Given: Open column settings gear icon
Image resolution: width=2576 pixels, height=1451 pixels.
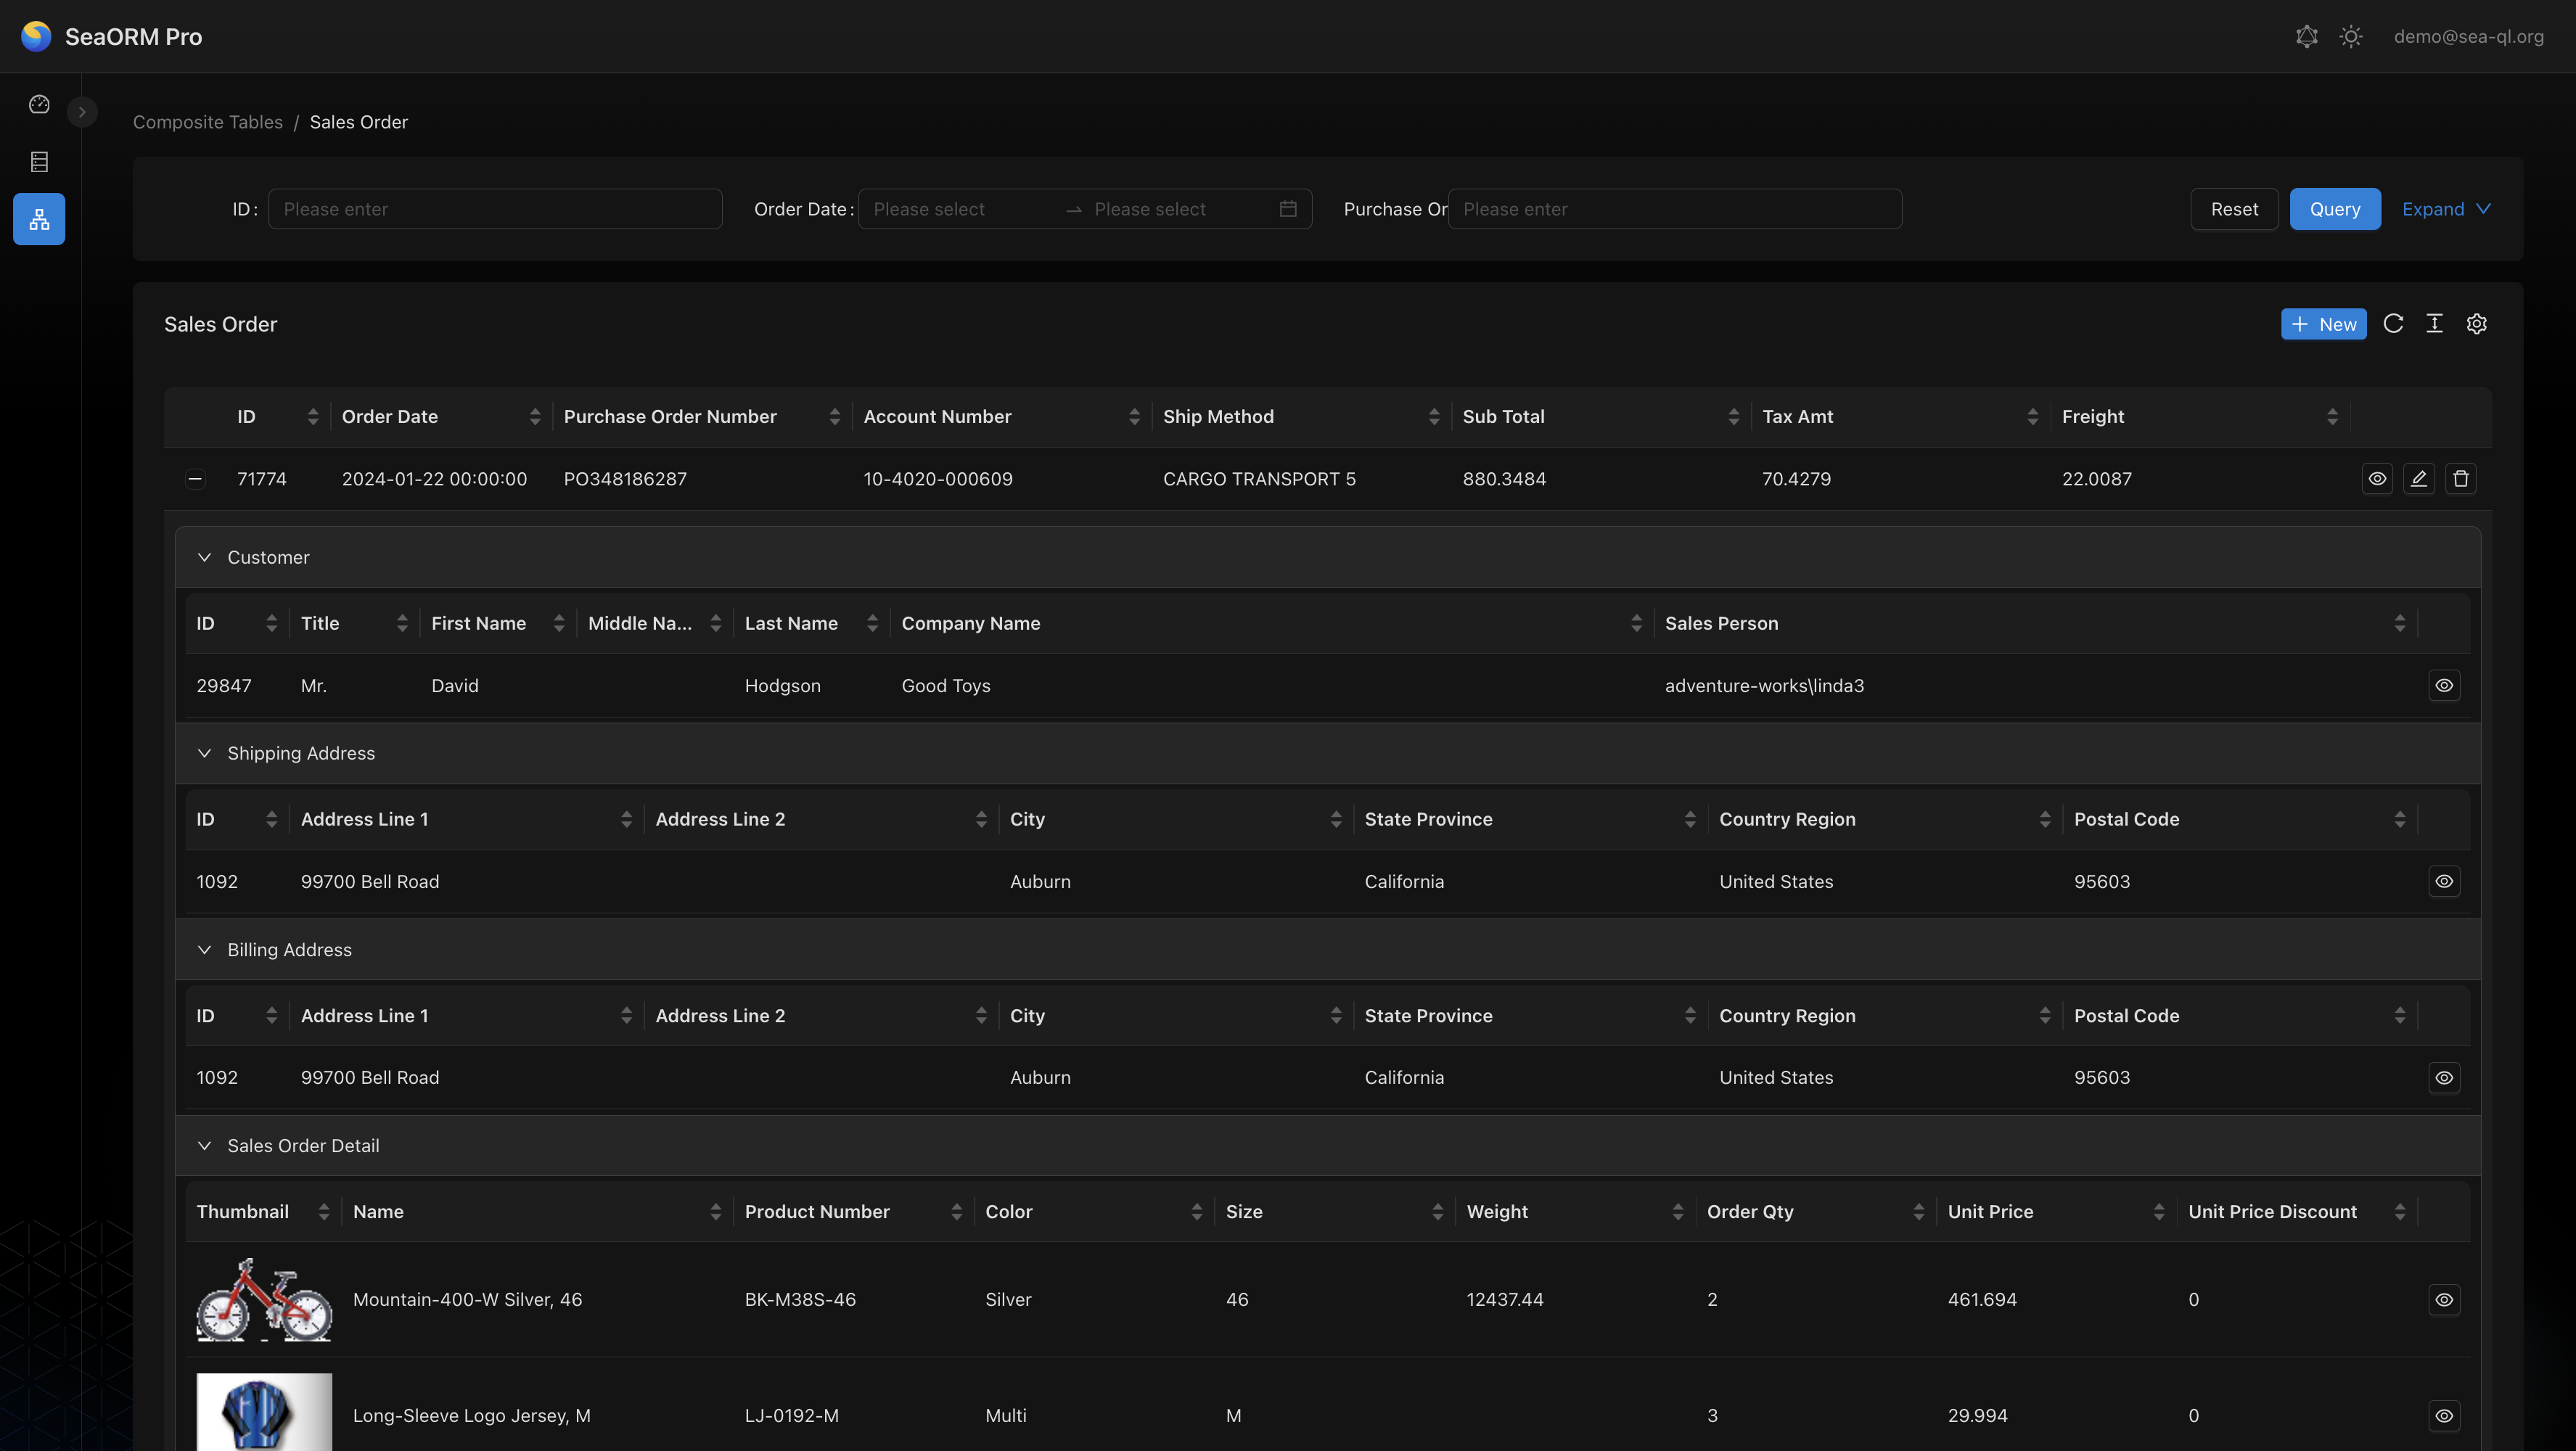Looking at the screenshot, I should coord(2476,323).
